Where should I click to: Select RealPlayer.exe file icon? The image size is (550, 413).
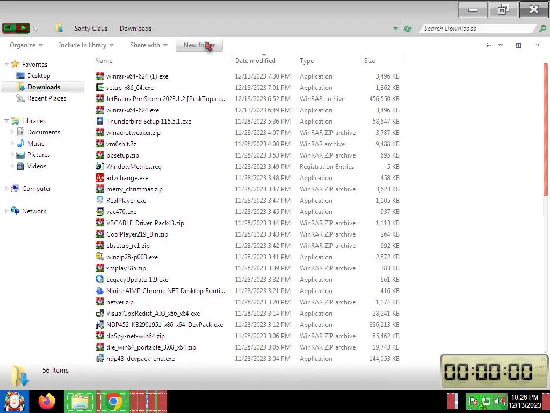point(100,201)
